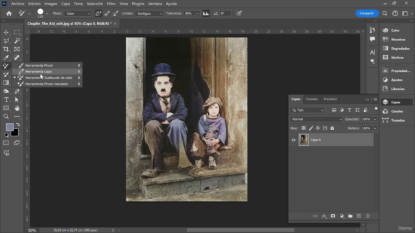Add a layer mask icon
This screenshot has height=233, width=415.
click(333, 216)
